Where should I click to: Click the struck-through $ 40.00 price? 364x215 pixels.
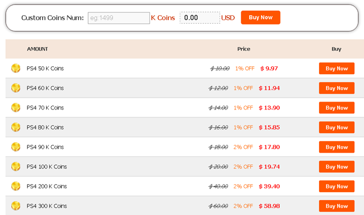218,187
